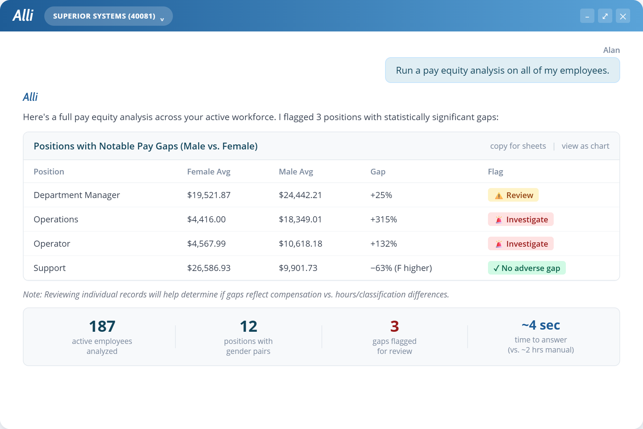The image size is (643, 429).
Task: Click the Female Avg column header
Action: pos(209,172)
